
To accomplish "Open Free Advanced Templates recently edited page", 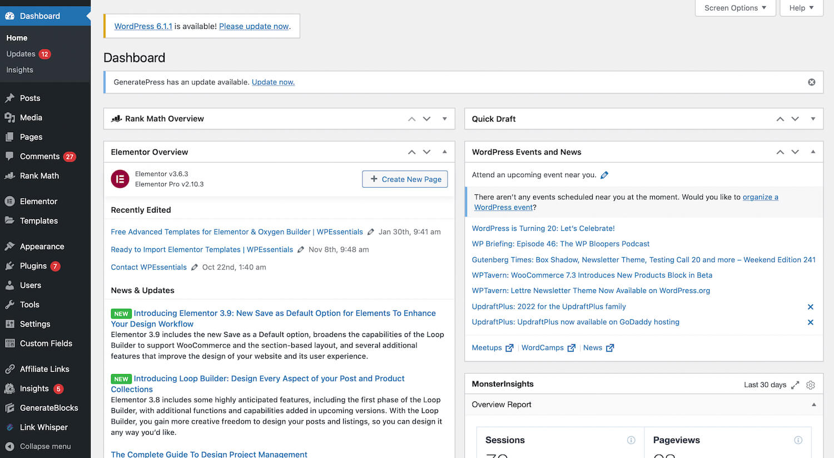I will (237, 232).
